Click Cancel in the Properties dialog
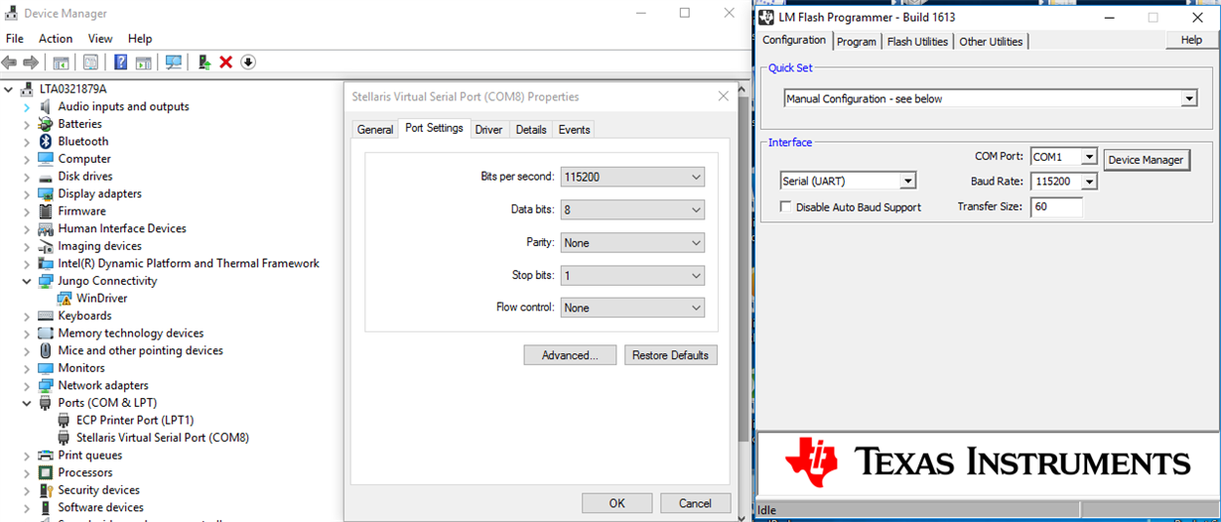 [x=695, y=503]
